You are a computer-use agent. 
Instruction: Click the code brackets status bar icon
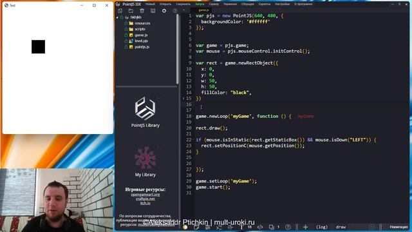click(x=260, y=227)
